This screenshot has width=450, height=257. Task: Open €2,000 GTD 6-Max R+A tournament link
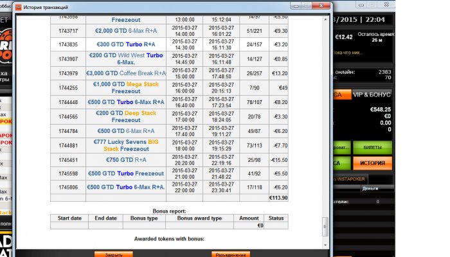126,31
